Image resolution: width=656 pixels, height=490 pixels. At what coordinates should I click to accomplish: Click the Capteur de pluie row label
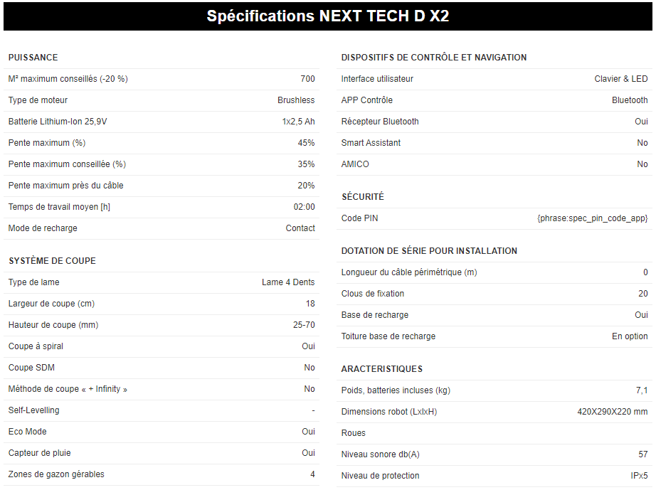[40, 453]
